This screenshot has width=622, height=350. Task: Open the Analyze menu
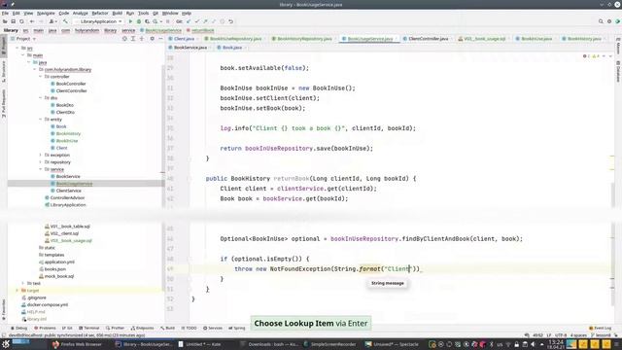pyautogui.click(x=80, y=13)
